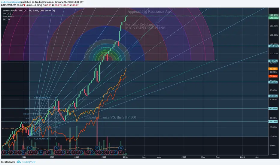
Task: Click the 91.87% horizontal line label
Action: (x=273, y=61)
